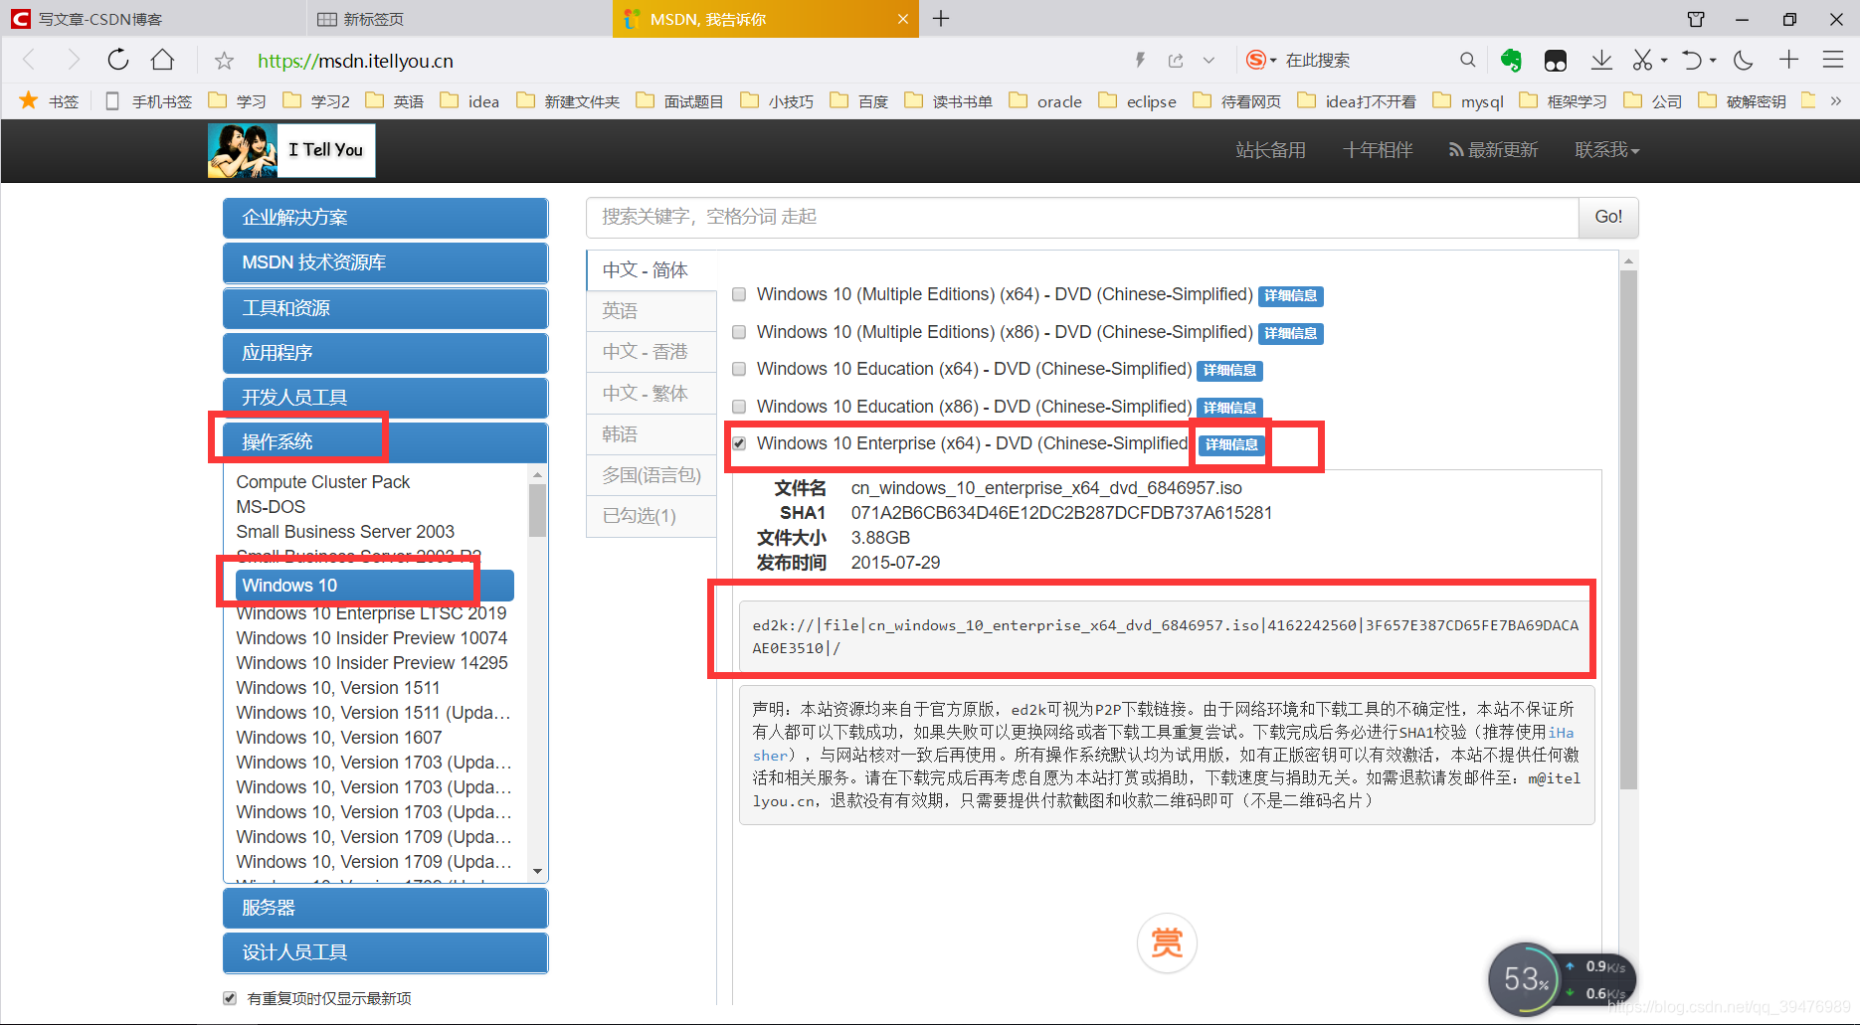Collapse the 操作系统 category
Screen dimensions: 1860x1025
pyautogui.click(x=385, y=441)
